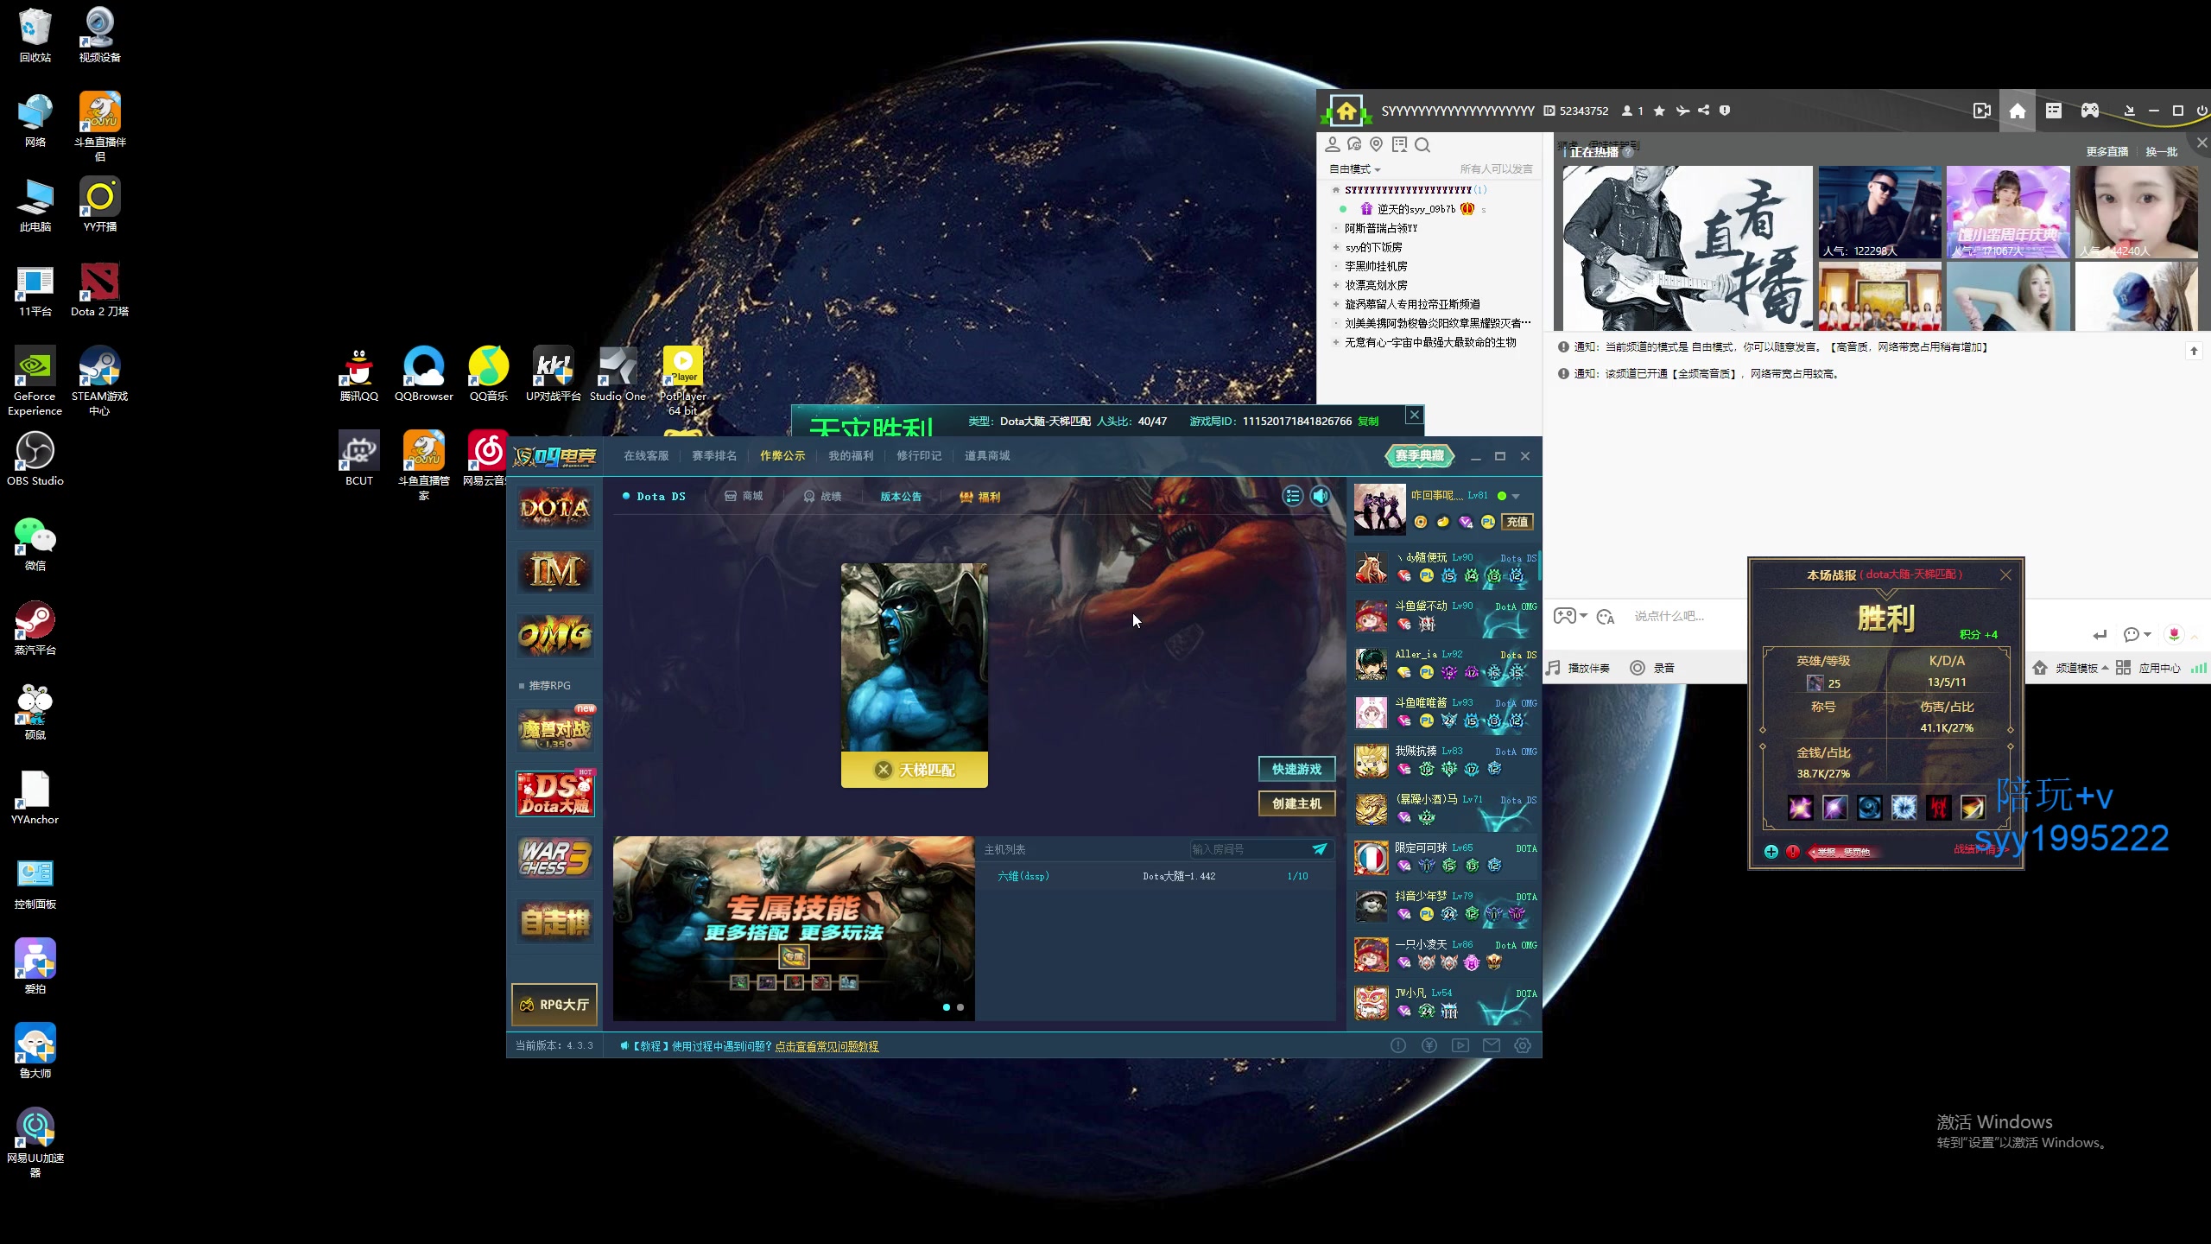
Task: Select the IM game mode icon
Action: click(554, 571)
